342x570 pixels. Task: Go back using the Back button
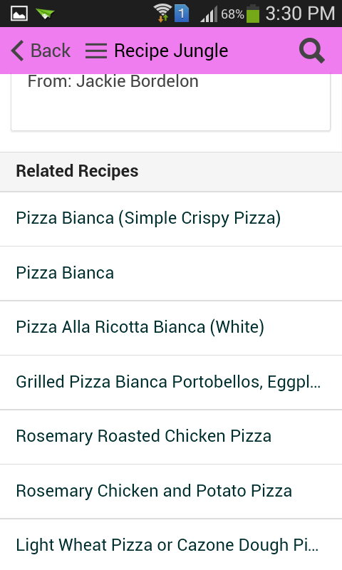41,51
